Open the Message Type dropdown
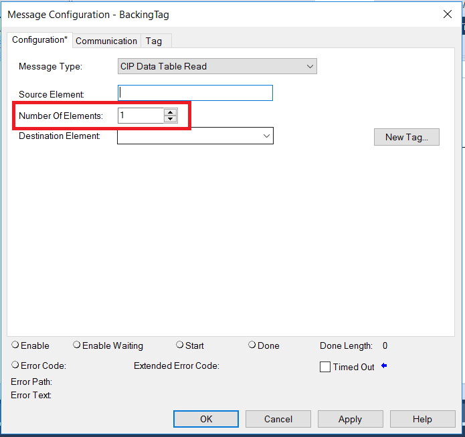This screenshot has height=437, width=465. [x=217, y=66]
